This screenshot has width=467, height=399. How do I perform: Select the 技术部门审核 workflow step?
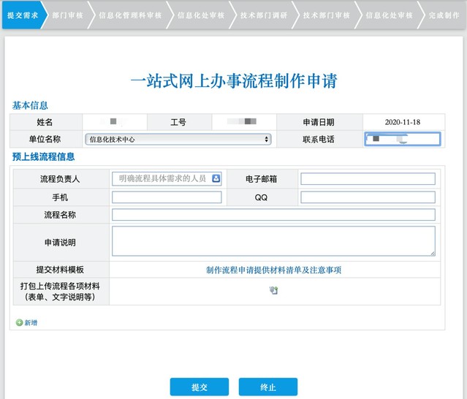point(326,15)
